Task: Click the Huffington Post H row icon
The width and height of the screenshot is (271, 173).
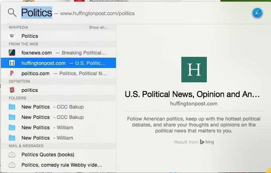Action: [12, 63]
